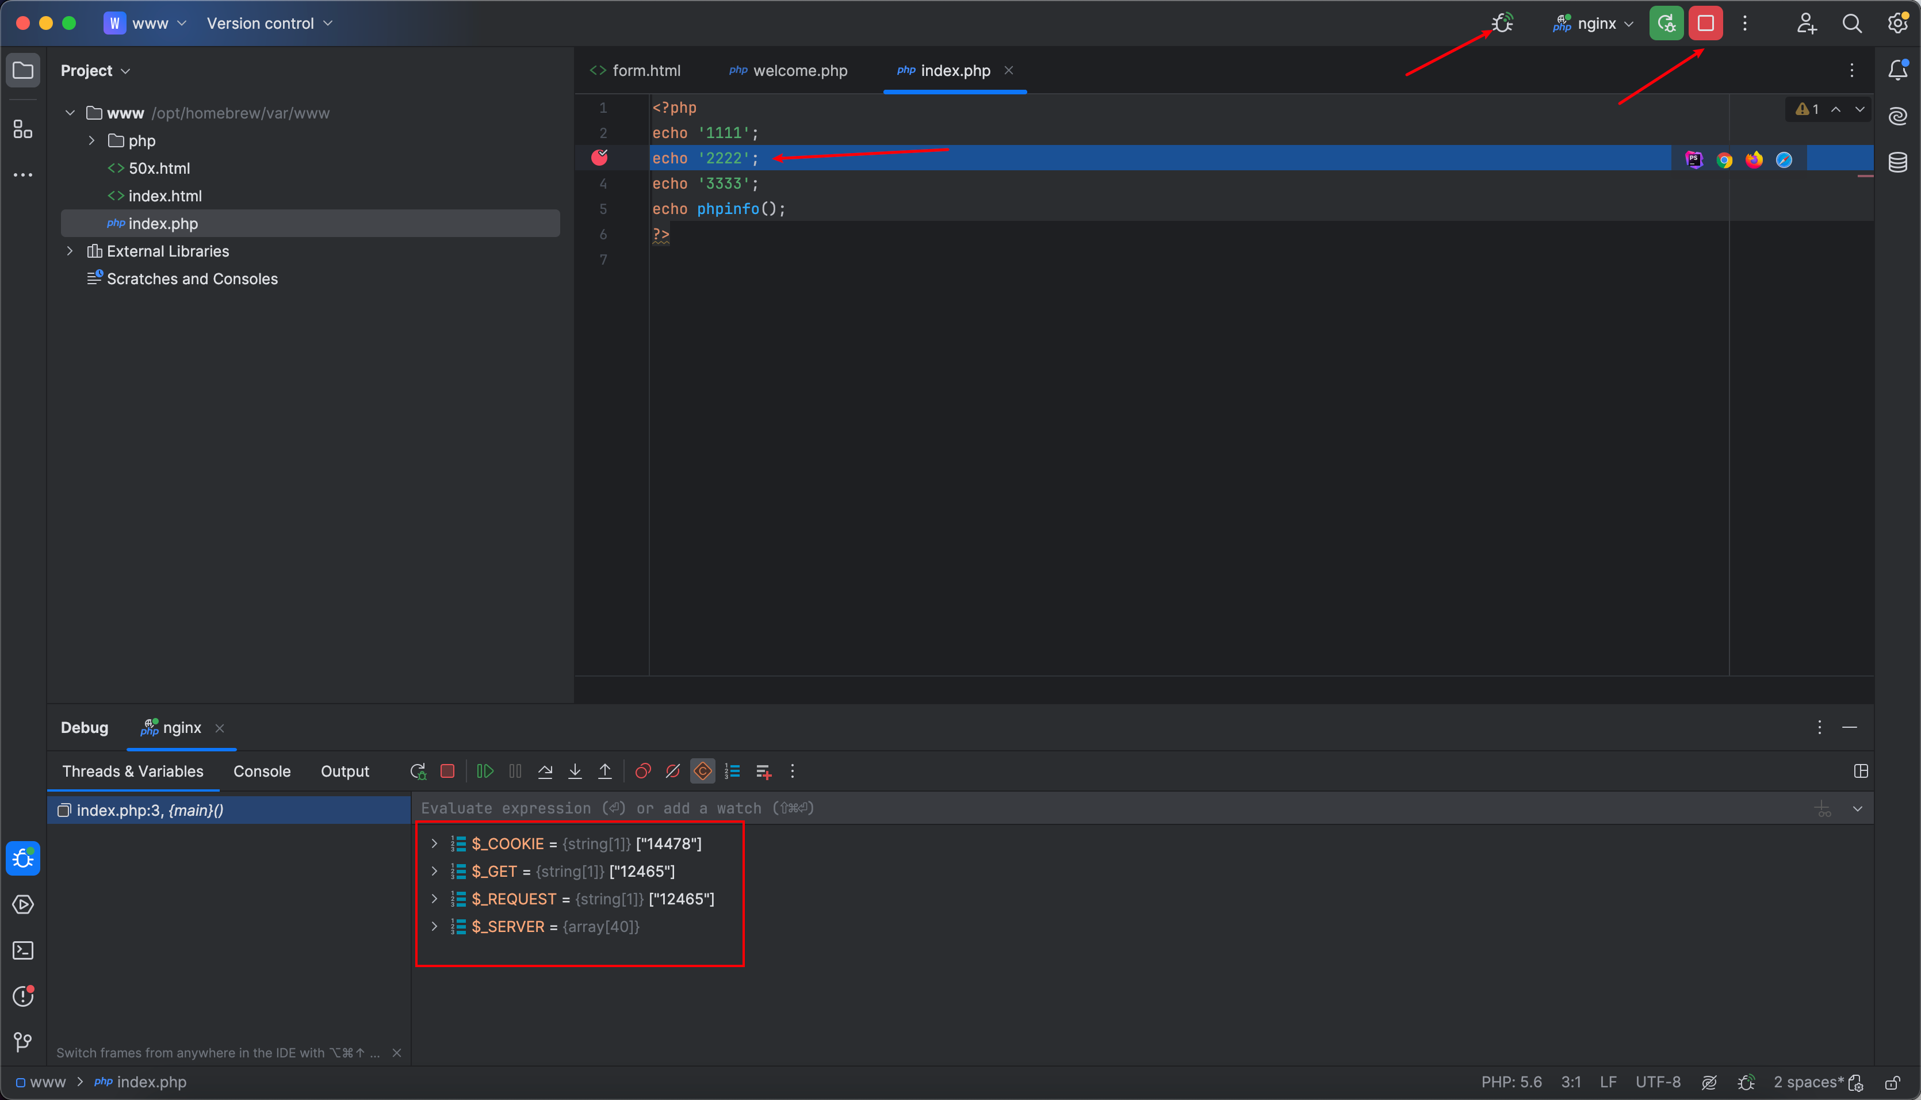This screenshot has width=1921, height=1100.
Task: Click the Evaluate expression input field
Action: click(x=1110, y=808)
